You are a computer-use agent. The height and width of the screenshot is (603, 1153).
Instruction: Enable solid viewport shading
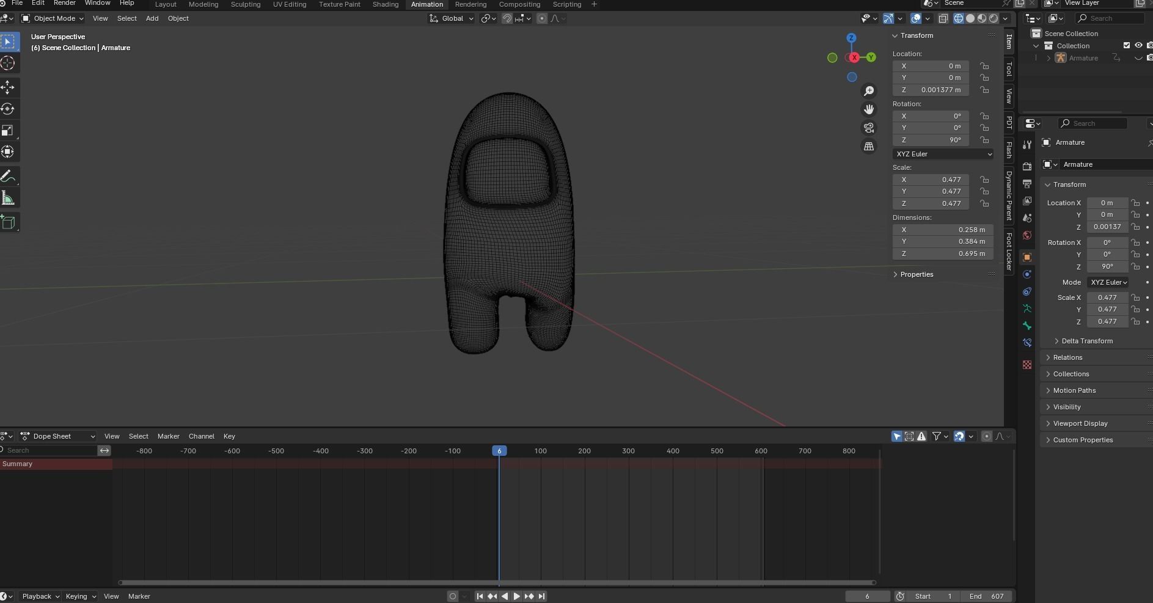click(970, 18)
